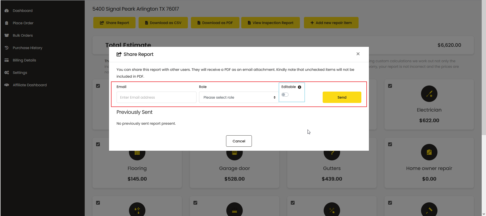The image size is (486, 216).
Task: Toggle the Editable switch on
Action: [285, 95]
